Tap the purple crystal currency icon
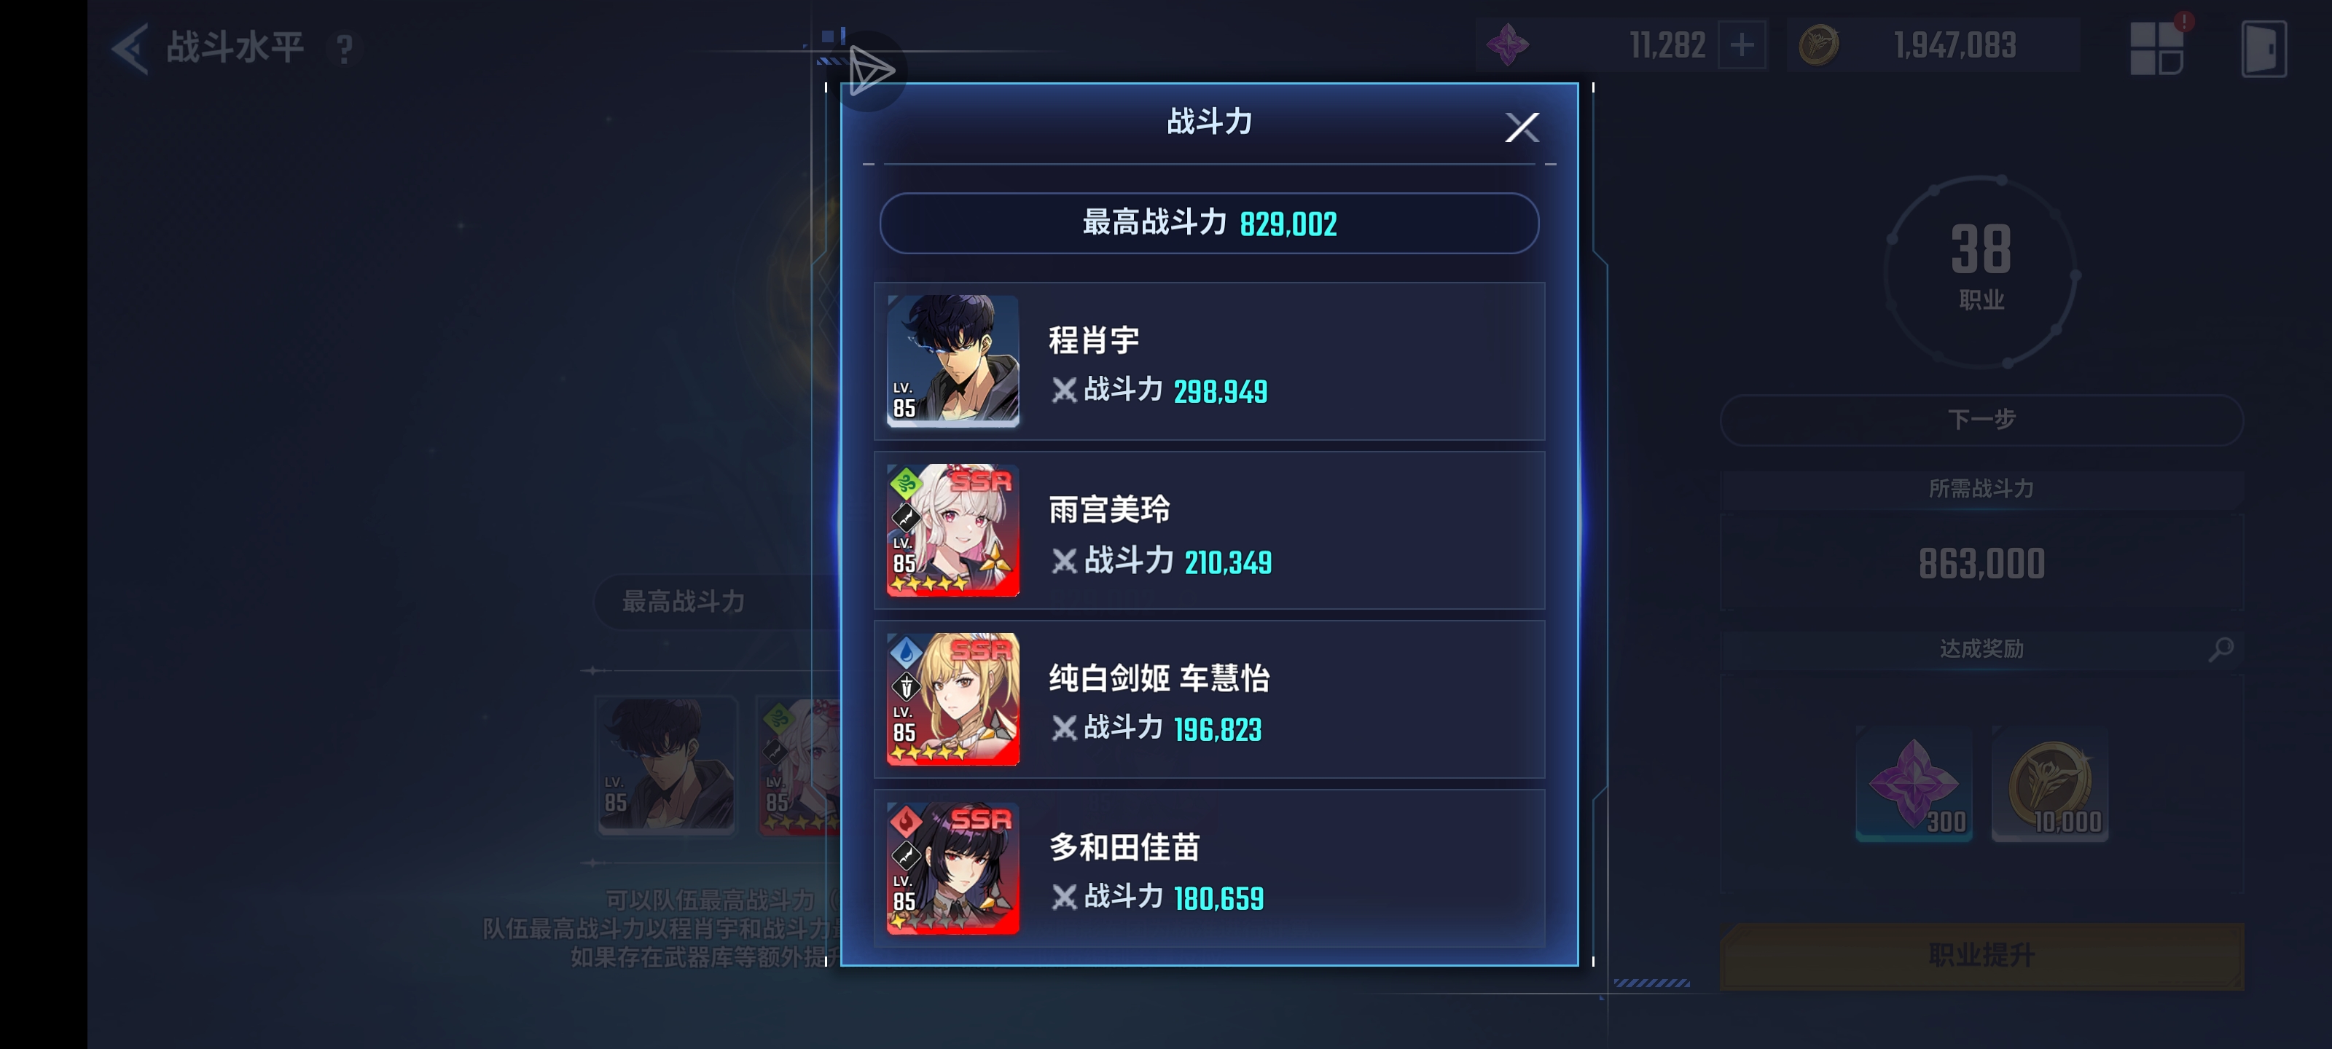The width and height of the screenshot is (2332, 1049). click(x=1507, y=44)
